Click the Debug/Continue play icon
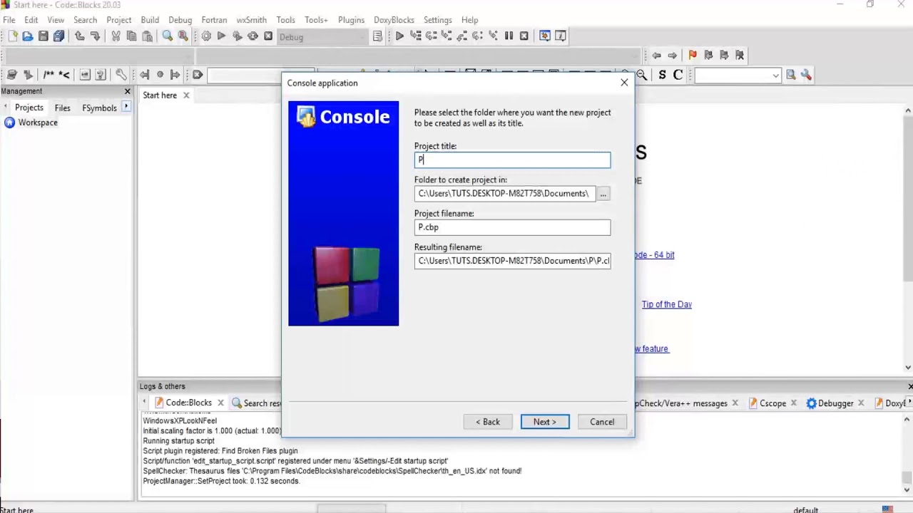 [x=399, y=36]
